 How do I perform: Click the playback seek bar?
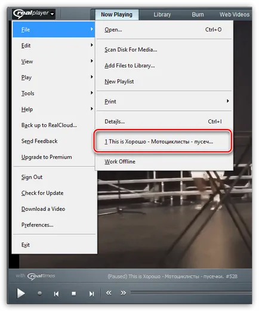[x=191, y=292]
